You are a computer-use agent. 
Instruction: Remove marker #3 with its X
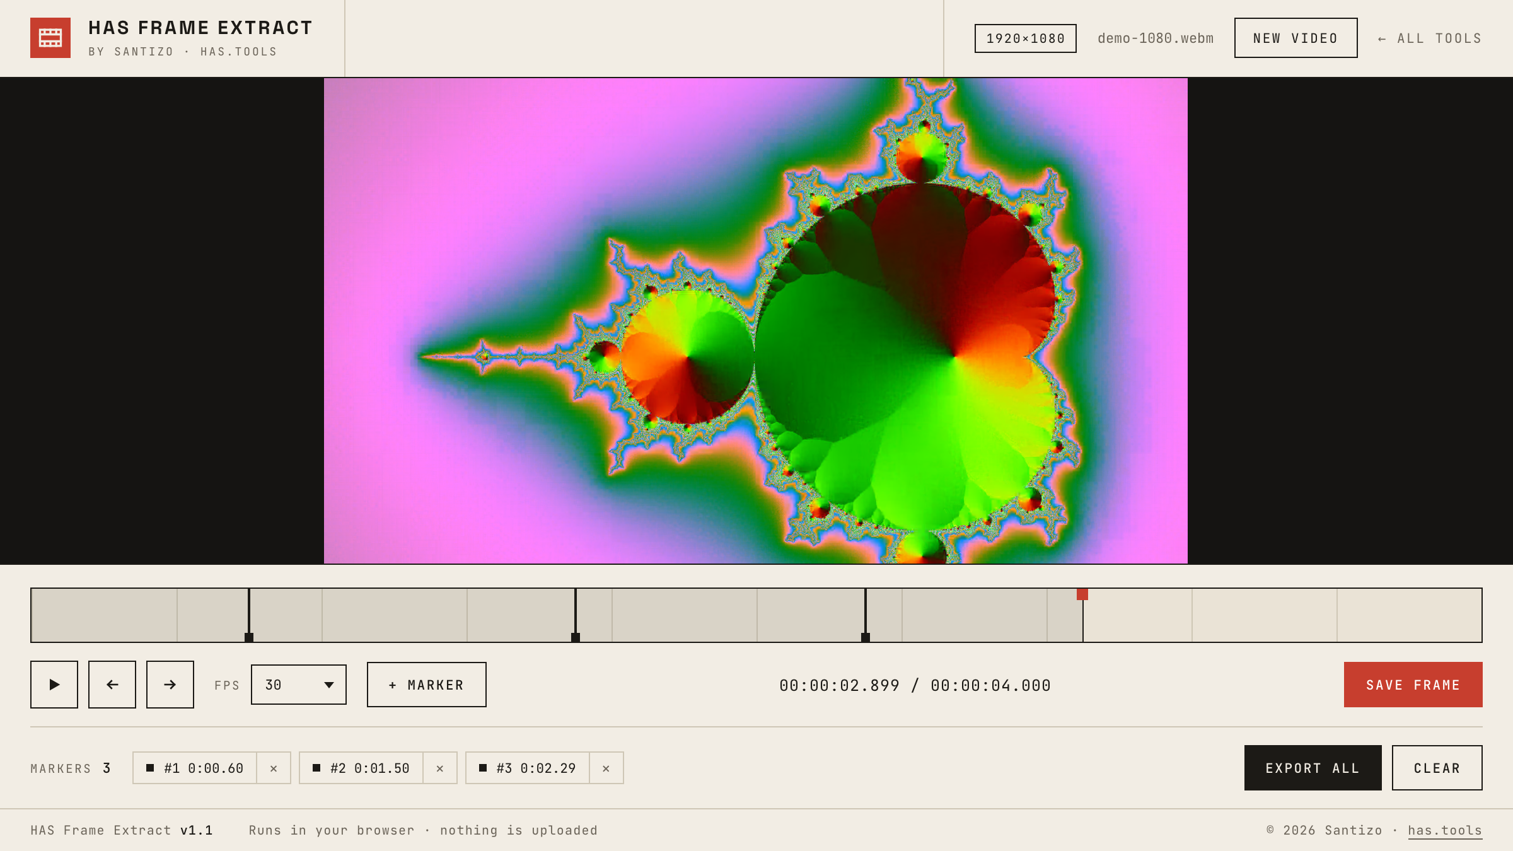[x=606, y=768]
